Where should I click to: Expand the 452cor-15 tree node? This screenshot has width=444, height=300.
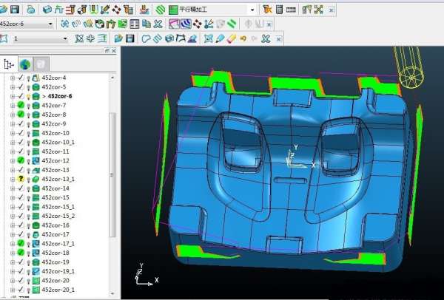pyautogui.click(x=12, y=197)
